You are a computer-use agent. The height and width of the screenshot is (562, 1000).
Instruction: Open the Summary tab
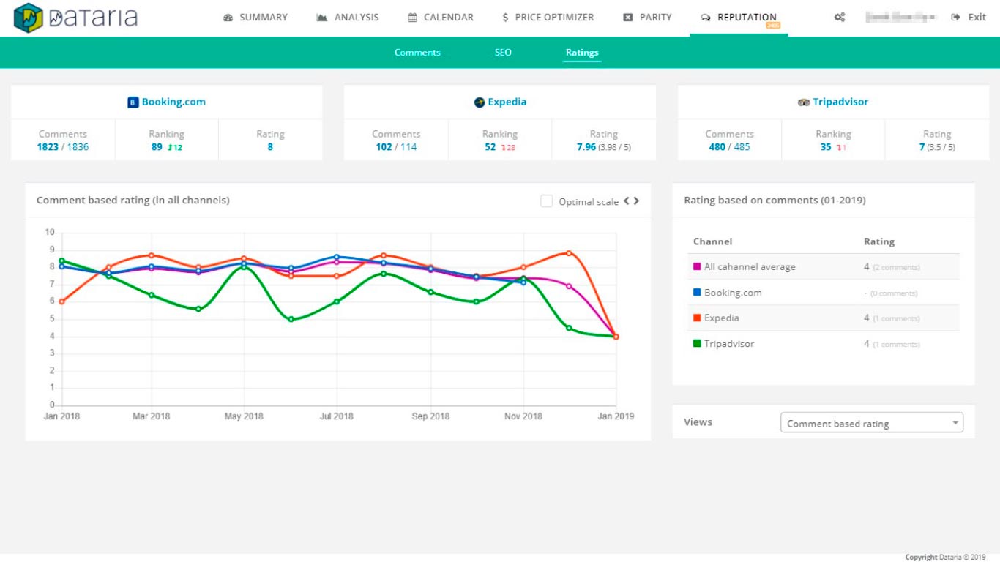tap(255, 17)
